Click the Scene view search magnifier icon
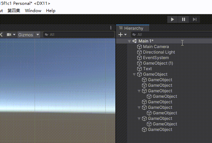The height and width of the screenshot is (143, 212). [46, 35]
